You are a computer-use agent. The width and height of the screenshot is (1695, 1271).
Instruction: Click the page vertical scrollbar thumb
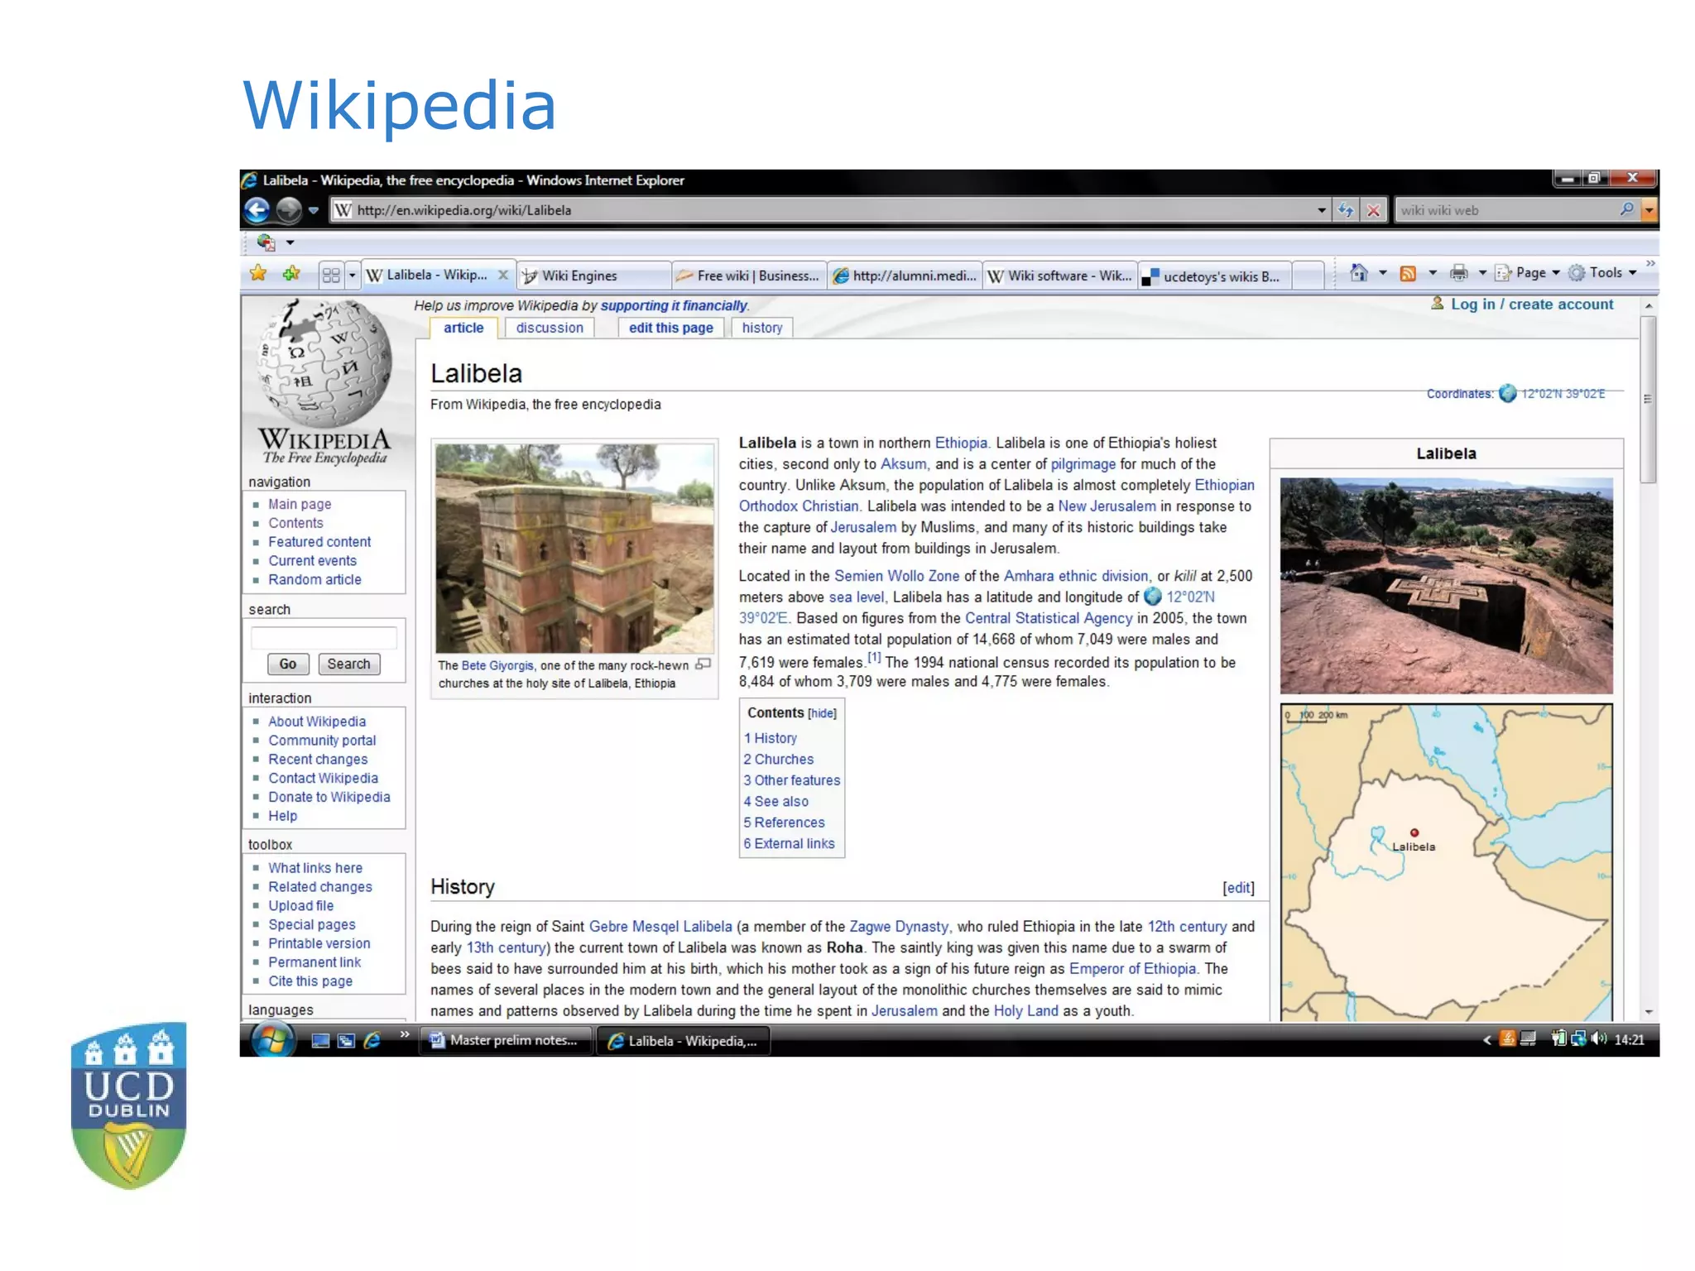pos(1648,399)
